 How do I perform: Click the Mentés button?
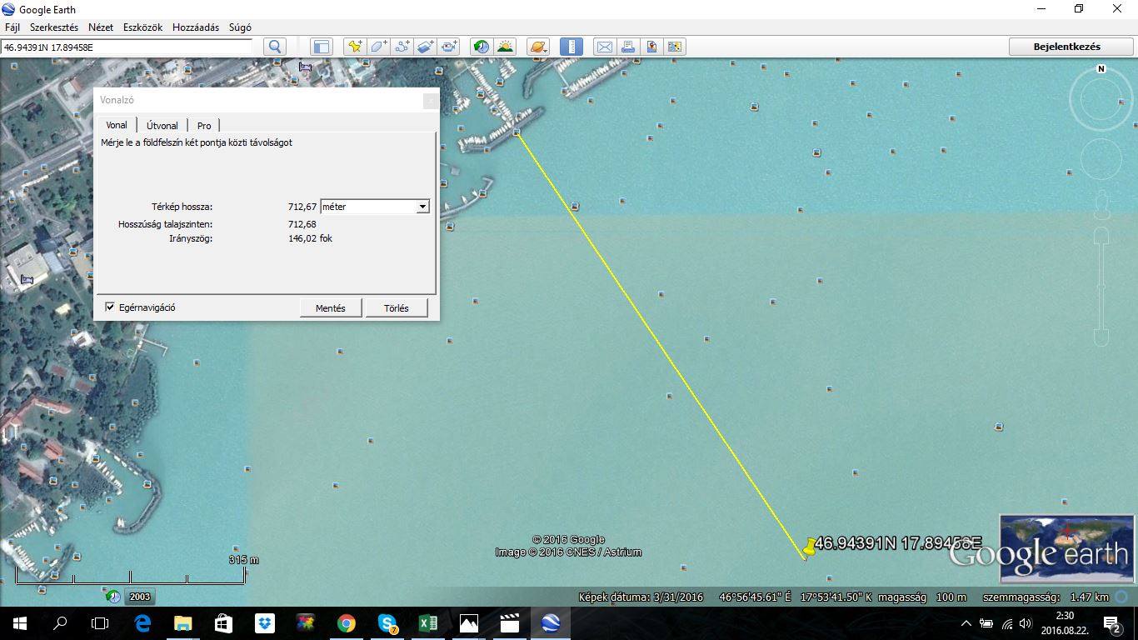tap(330, 308)
